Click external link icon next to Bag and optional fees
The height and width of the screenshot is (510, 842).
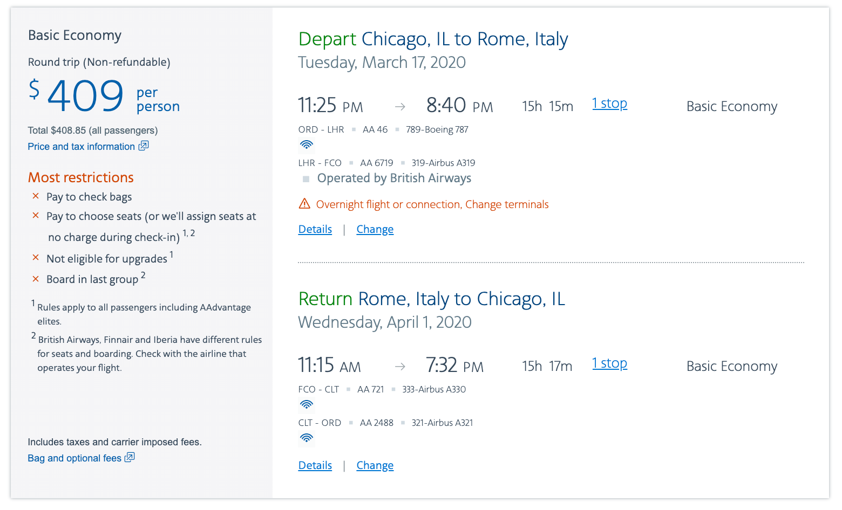[130, 458]
